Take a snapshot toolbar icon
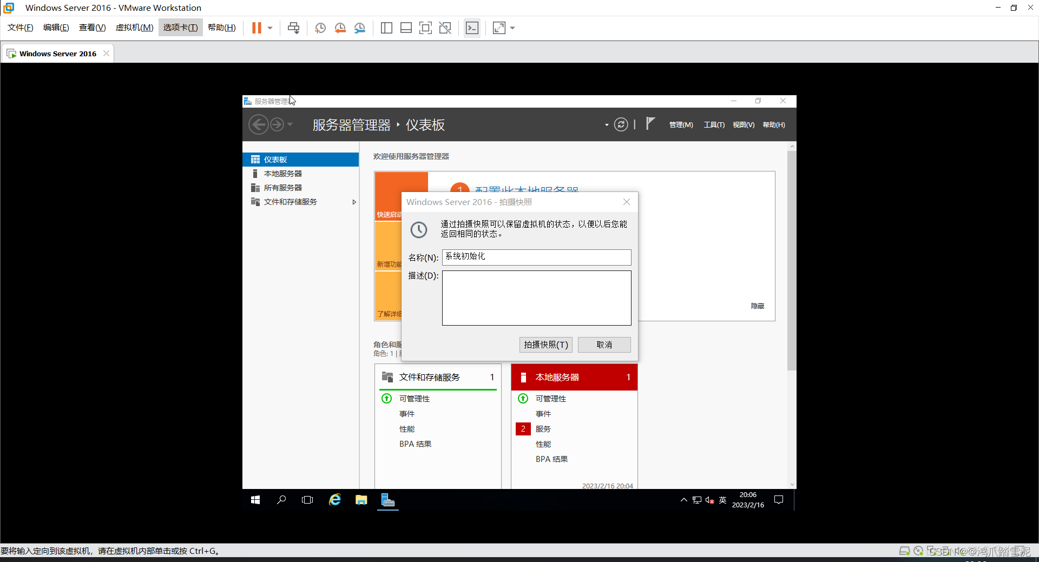 click(320, 28)
